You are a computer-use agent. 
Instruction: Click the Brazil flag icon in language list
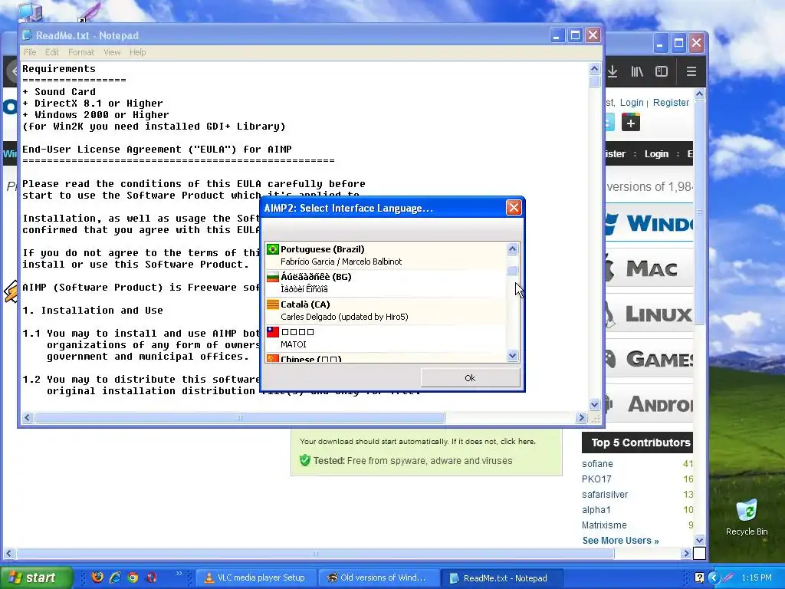pos(273,249)
